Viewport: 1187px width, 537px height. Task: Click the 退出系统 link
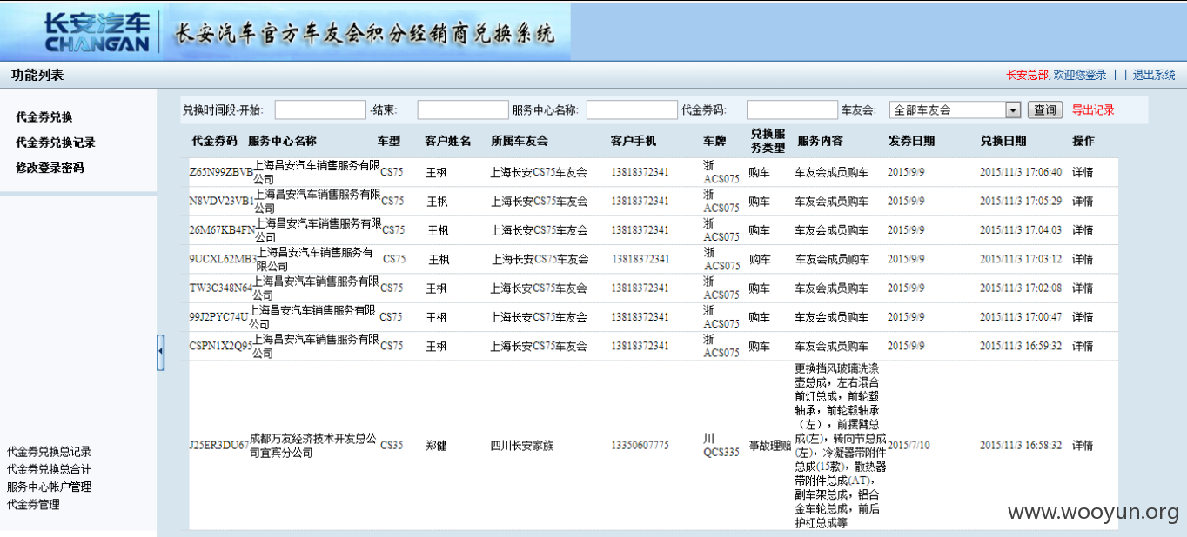[1154, 75]
